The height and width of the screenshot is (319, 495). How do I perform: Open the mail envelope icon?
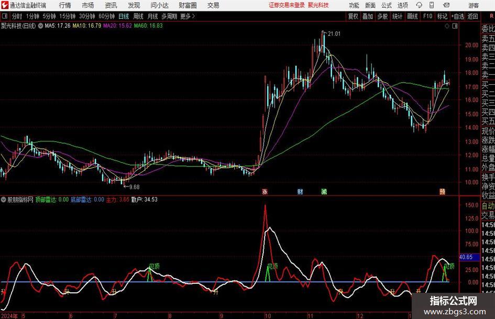[x=446, y=5]
